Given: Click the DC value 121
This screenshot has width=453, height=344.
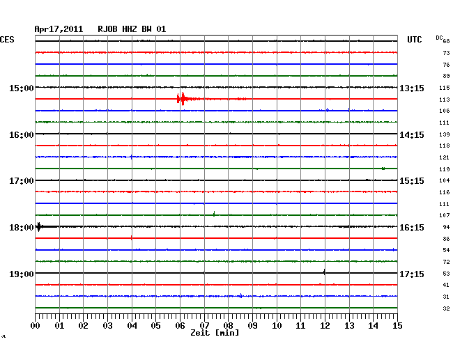Looking at the screenshot, I should pos(445,157).
